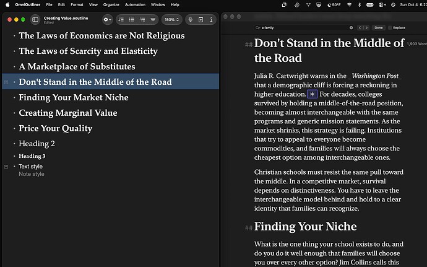Select row The Laws of Scarcity and Elasticity

click(x=110, y=51)
